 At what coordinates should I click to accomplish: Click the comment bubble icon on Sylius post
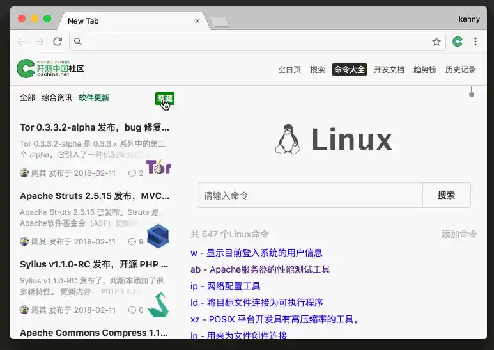[x=132, y=310]
